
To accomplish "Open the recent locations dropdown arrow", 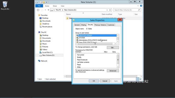I will [45, 10].
